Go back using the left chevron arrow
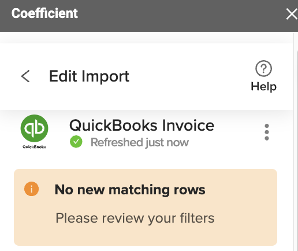 coord(25,76)
